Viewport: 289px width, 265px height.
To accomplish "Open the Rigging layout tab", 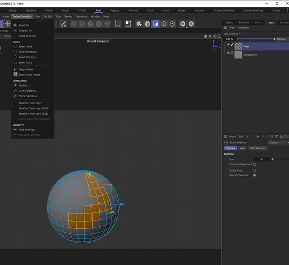I will (x=115, y=11).
